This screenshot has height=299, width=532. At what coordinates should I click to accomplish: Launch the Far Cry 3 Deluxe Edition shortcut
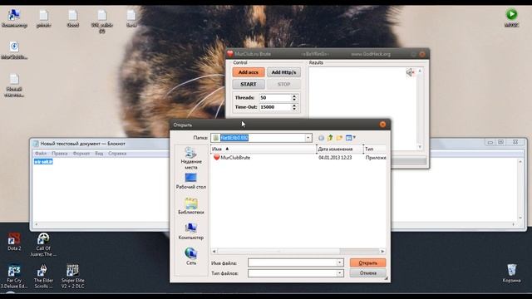(14, 277)
